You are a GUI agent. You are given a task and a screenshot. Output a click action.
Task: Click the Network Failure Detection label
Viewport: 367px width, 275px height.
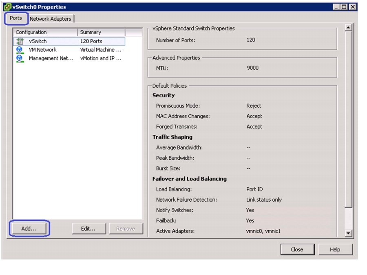[x=186, y=200]
